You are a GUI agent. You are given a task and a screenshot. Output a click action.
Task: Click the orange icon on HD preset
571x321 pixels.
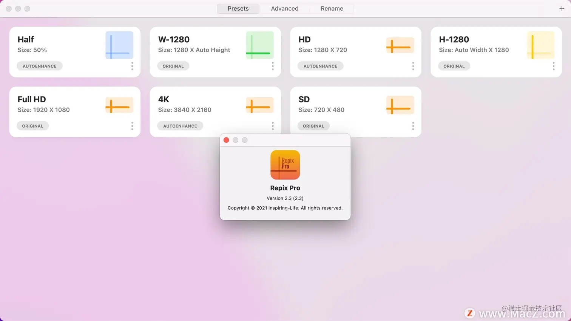coord(400,45)
